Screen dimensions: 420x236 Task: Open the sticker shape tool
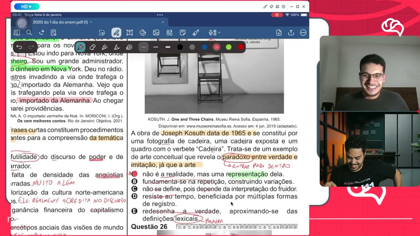(x=143, y=33)
